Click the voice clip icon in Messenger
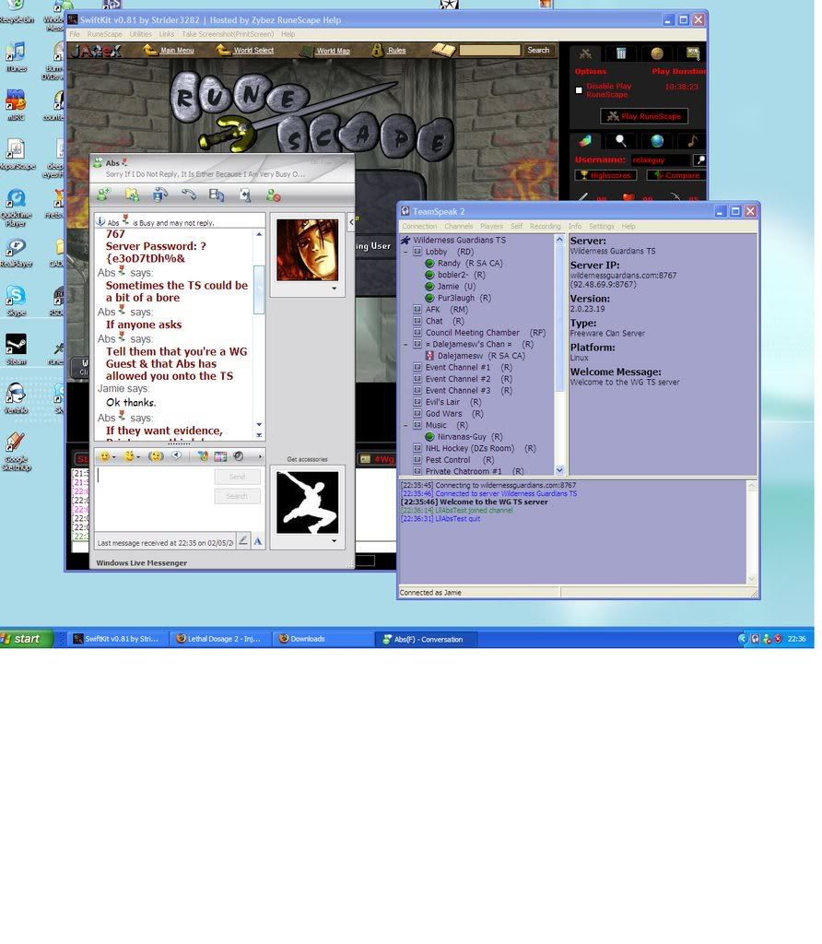Viewport: 822px width, 944px height. tap(177, 455)
